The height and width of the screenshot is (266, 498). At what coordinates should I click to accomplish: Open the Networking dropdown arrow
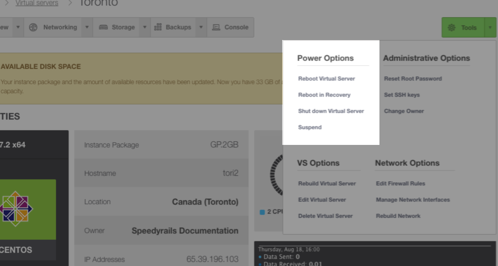87,27
